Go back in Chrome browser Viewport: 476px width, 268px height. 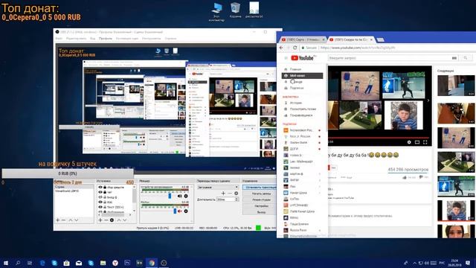281,48
